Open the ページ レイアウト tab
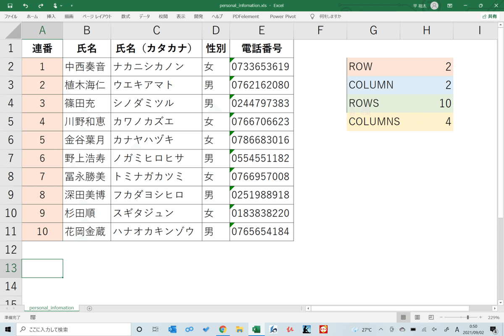Image resolution: width=504 pixels, height=336 pixels. (97, 16)
